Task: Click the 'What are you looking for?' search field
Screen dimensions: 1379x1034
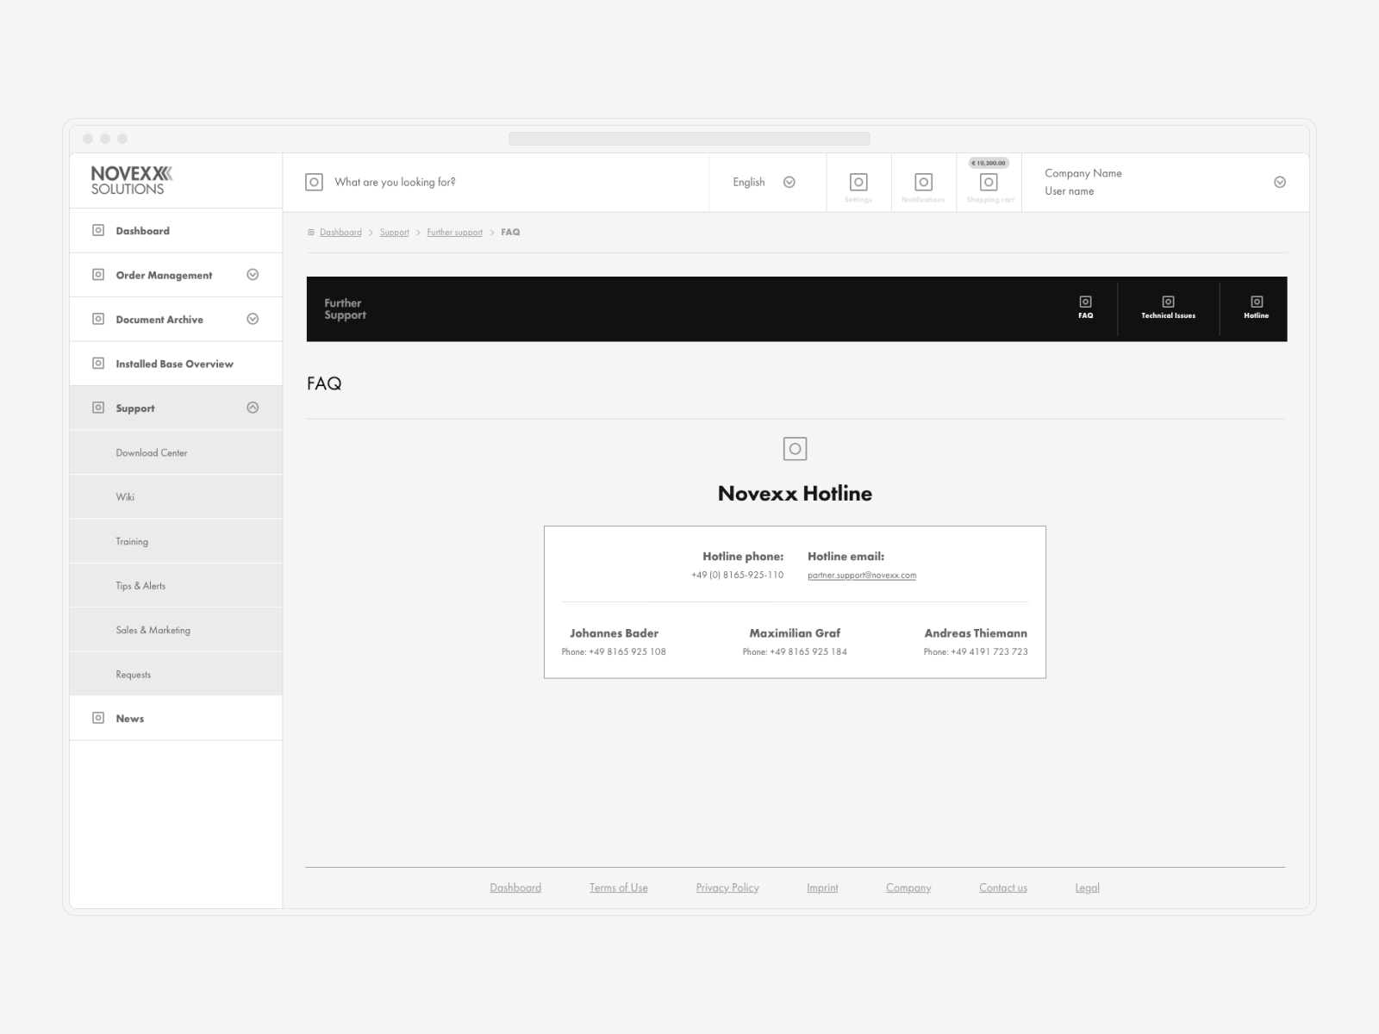Action: [496, 182]
